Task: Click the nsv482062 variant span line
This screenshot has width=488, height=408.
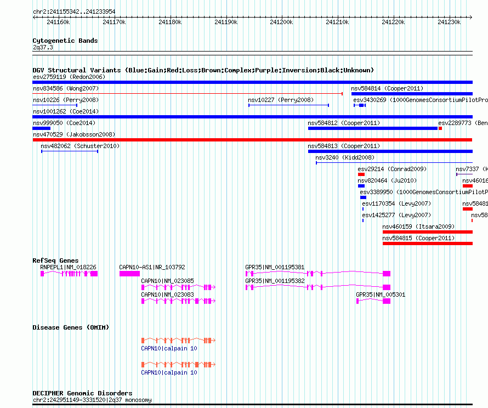Action: coord(70,151)
